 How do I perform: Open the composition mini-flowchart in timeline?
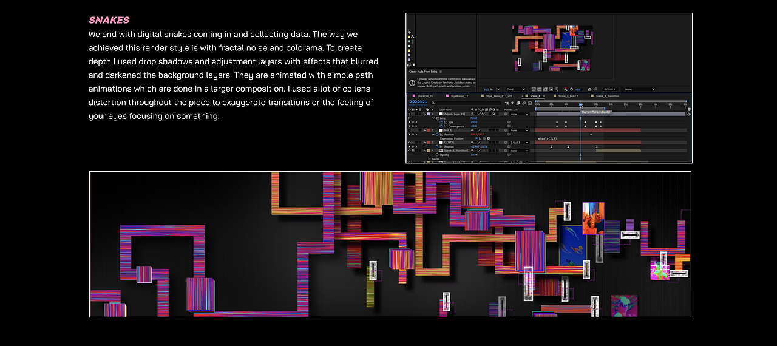pyautogui.click(x=507, y=103)
